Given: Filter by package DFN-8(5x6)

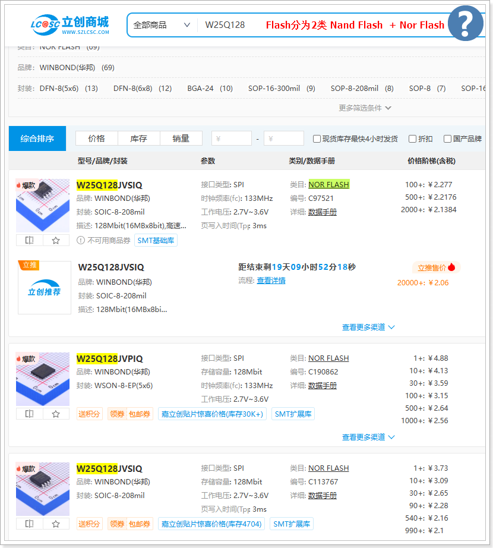Looking at the screenshot, I should pos(68,89).
